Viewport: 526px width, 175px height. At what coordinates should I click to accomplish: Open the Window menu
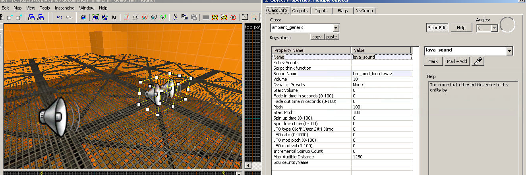pos(87,8)
